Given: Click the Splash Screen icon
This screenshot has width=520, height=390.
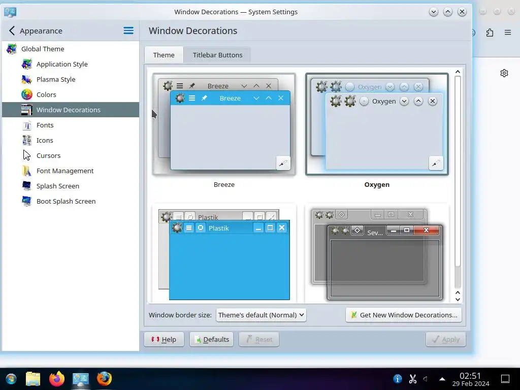Looking at the screenshot, I should tap(26, 186).
